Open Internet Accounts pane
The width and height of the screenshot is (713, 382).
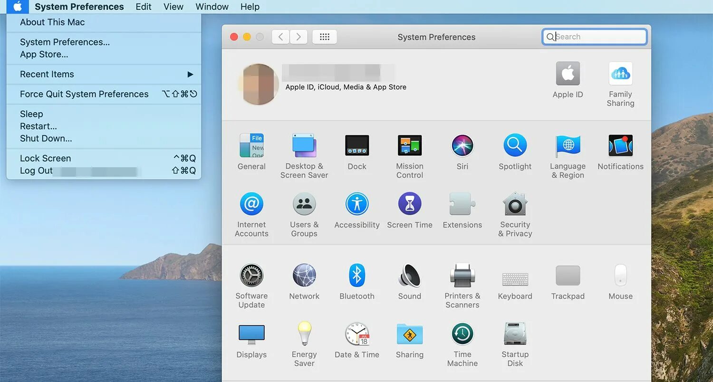pos(251,214)
